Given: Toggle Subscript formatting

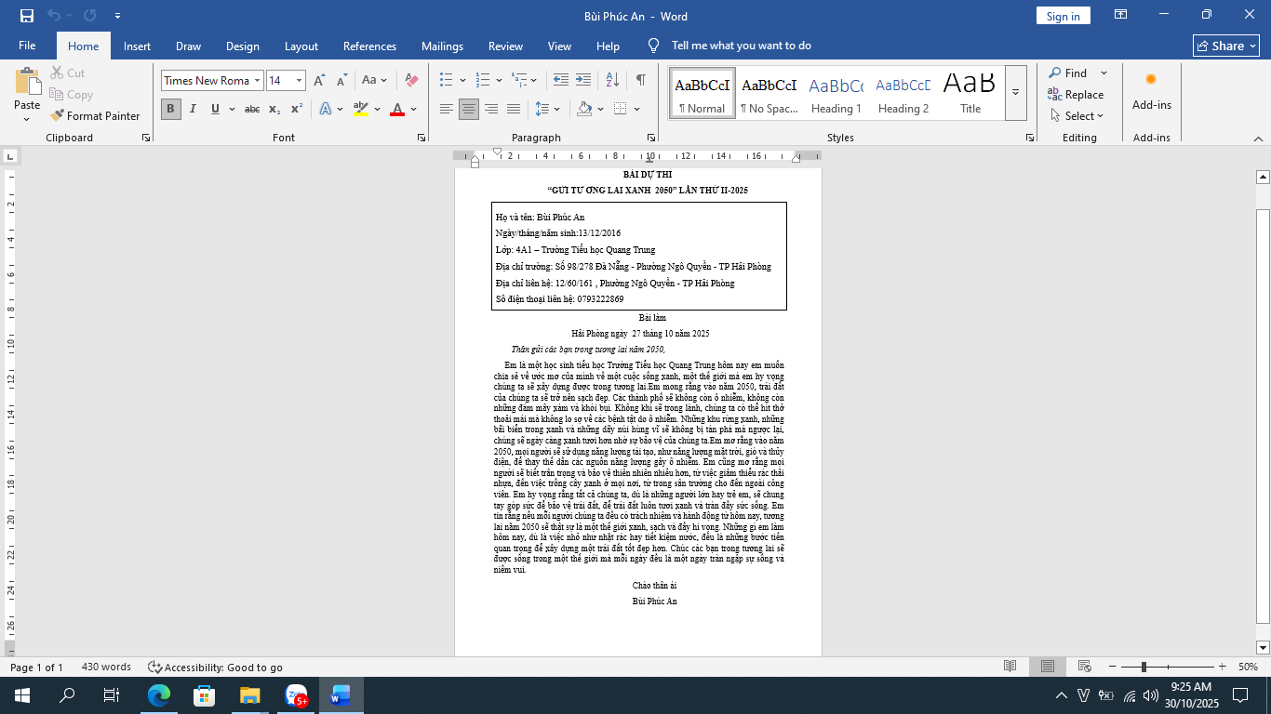Looking at the screenshot, I should tap(274, 109).
